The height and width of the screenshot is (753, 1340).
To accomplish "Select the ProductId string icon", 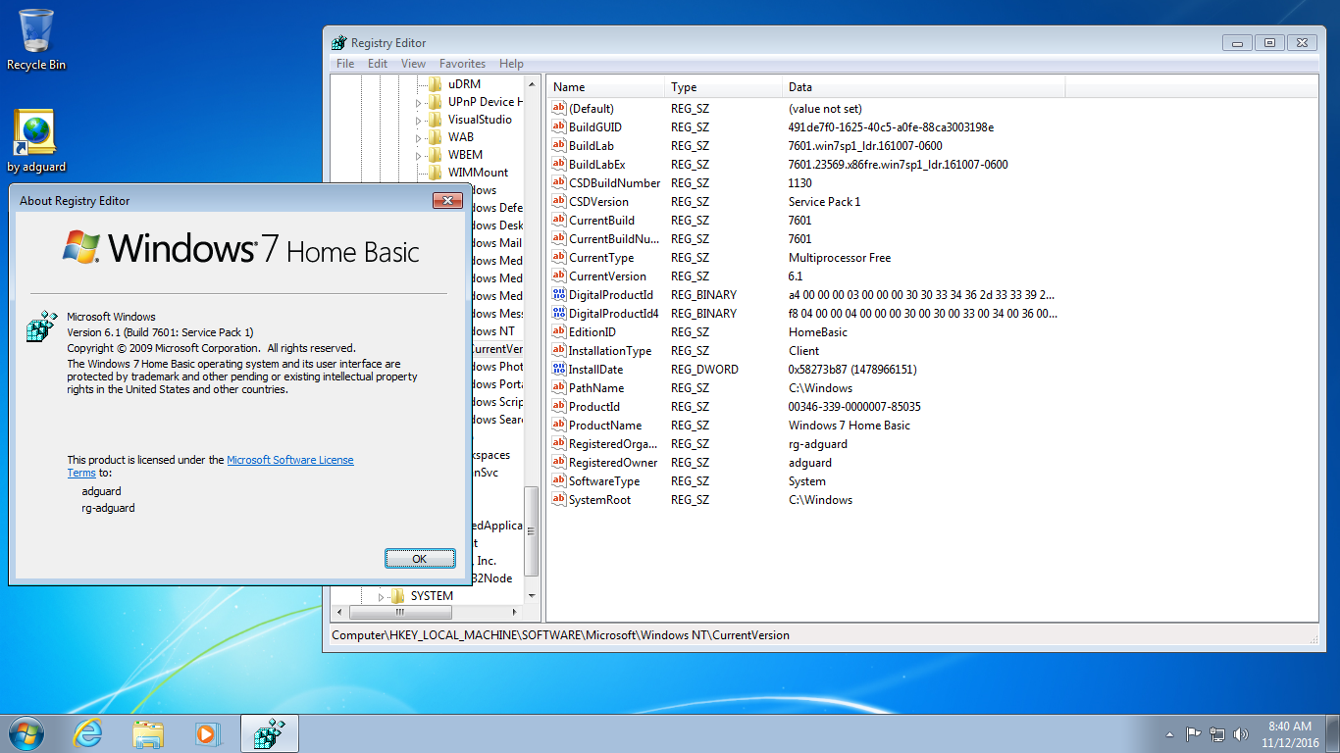I will [x=559, y=407].
